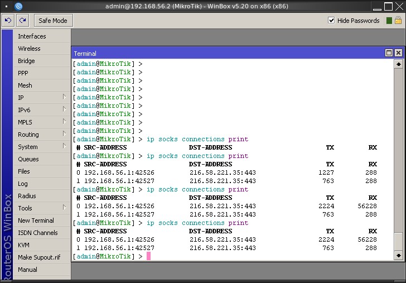Open the Log menu item
Screen dimensions: 406x283
click(x=42, y=184)
